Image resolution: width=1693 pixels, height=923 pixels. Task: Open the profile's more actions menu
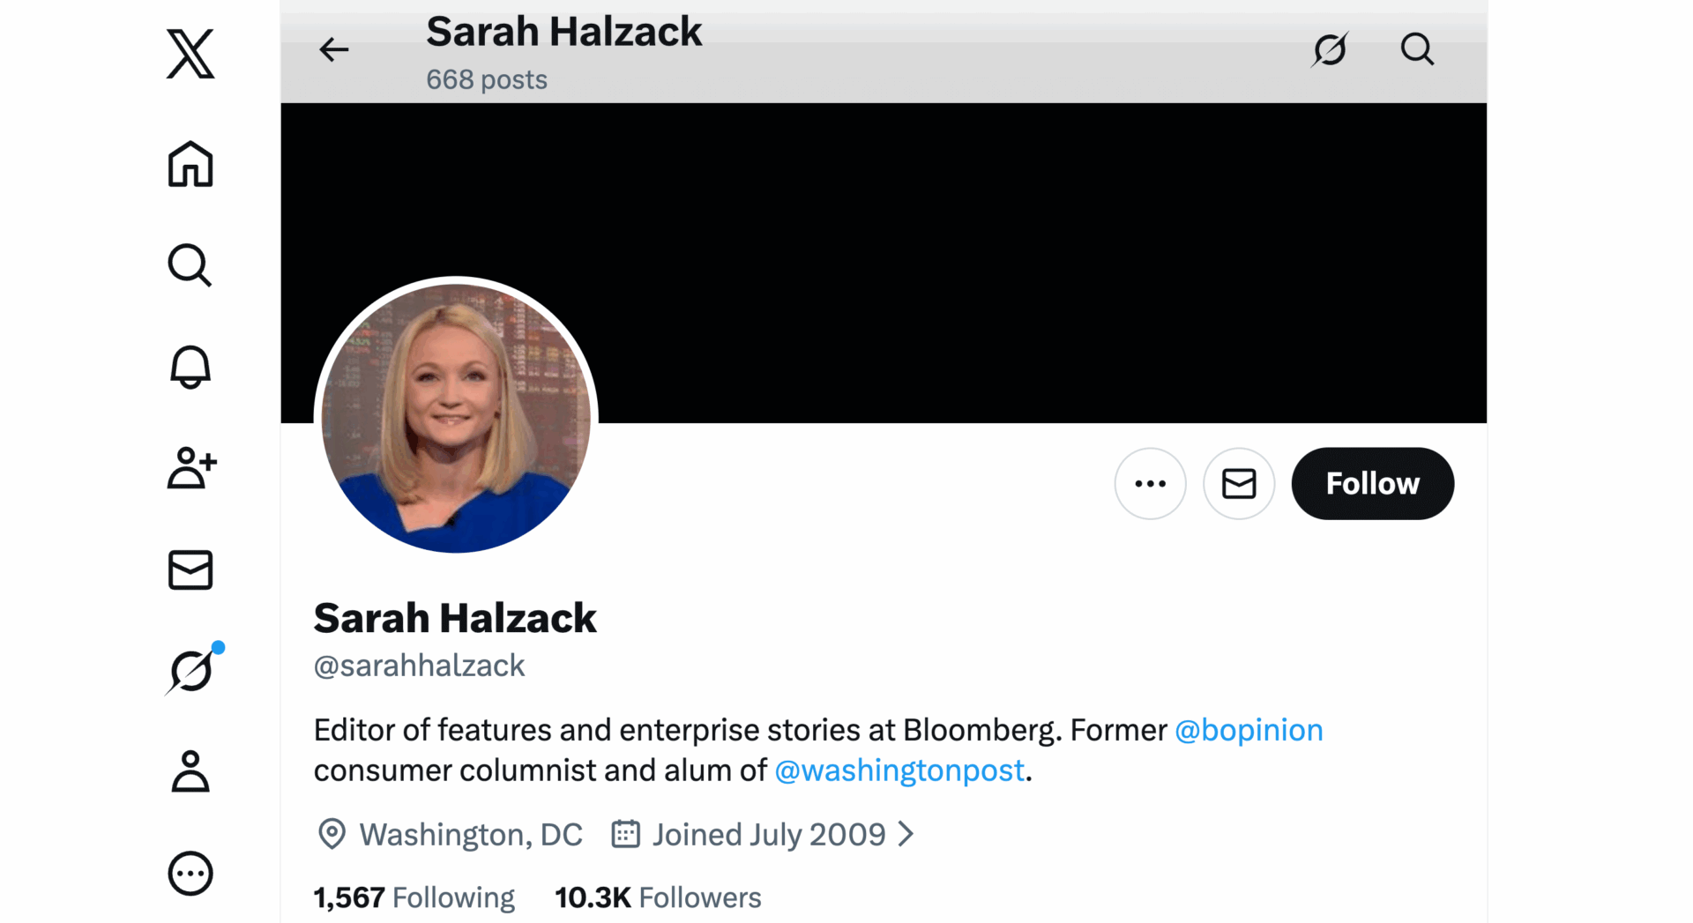coord(1150,483)
